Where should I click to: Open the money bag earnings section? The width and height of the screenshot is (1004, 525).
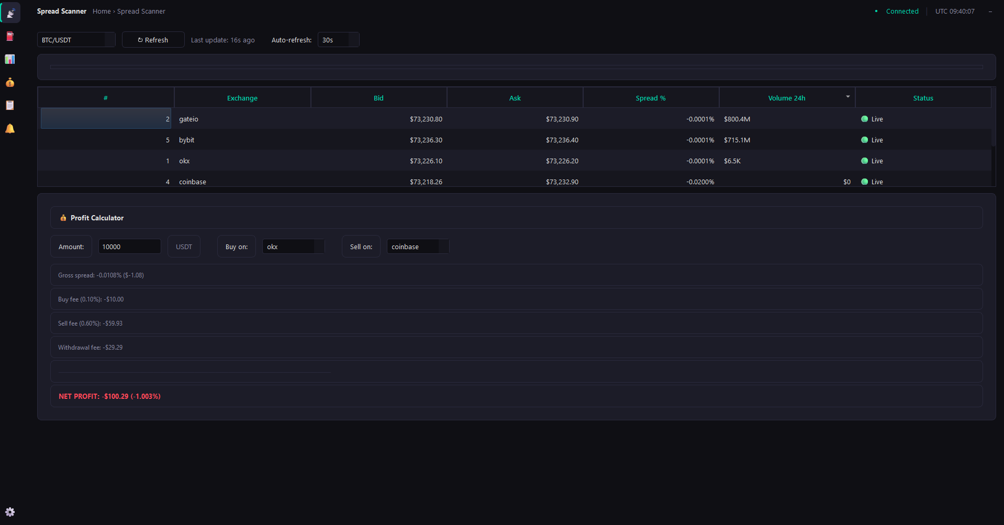point(10,82)
